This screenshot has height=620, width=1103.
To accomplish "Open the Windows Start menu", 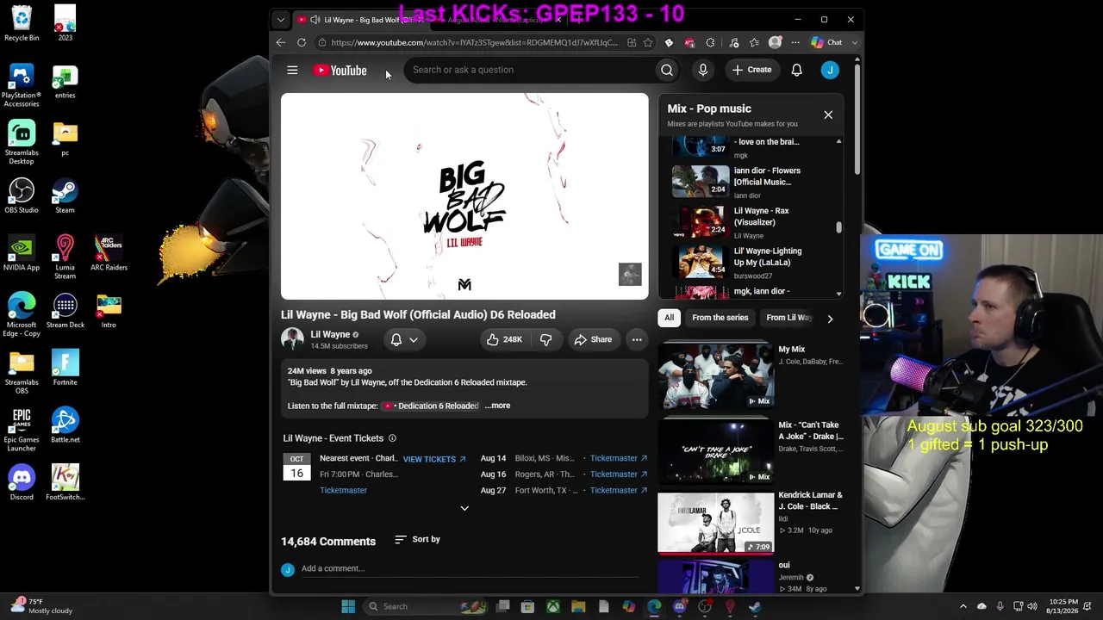I will [x=348, y=607].
